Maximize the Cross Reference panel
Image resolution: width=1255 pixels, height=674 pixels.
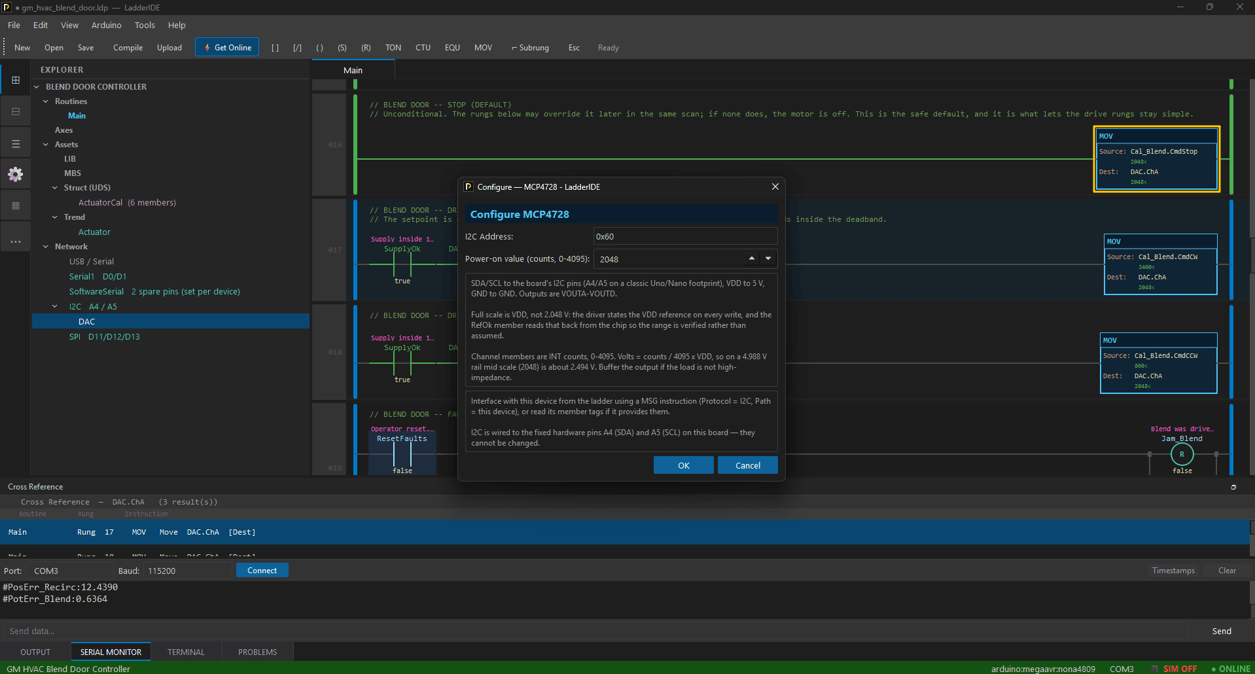point(1233,487)
